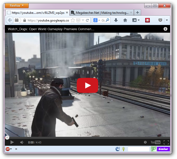This screenshot has height=159, width=177.
Task: Open the address bar history dropdown arrow
Action: coord(83,20)
